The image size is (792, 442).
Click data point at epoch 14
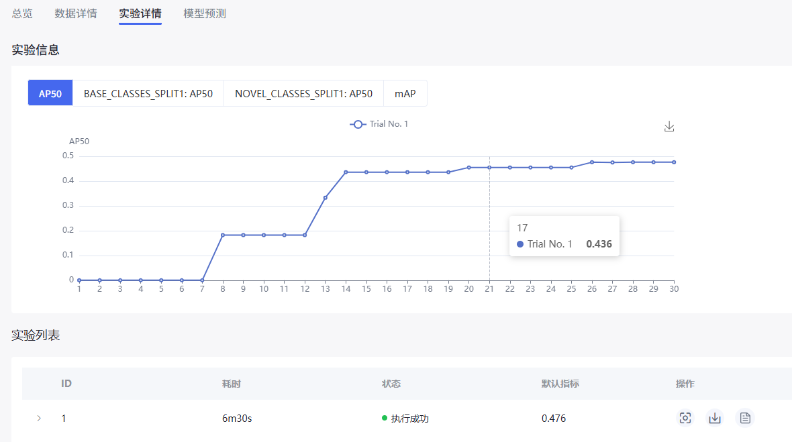pyautogui.click(x=346, y=172)
